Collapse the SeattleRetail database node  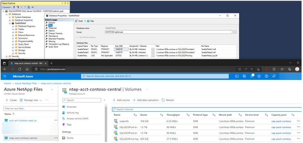10,23
